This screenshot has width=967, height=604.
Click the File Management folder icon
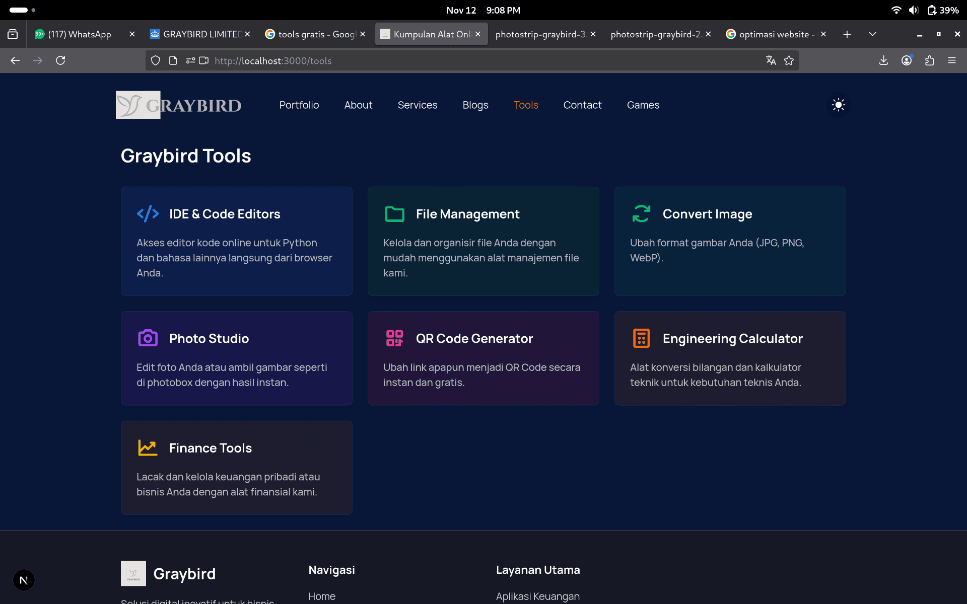click(394, 214)
